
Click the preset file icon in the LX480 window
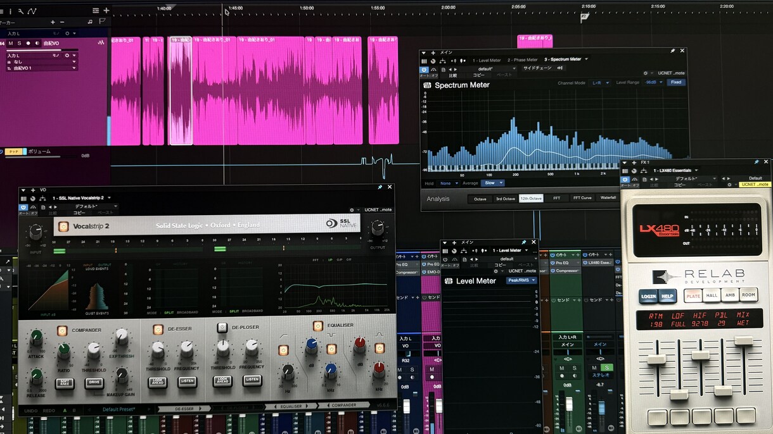pyautogui.click(x=646, y=180)
